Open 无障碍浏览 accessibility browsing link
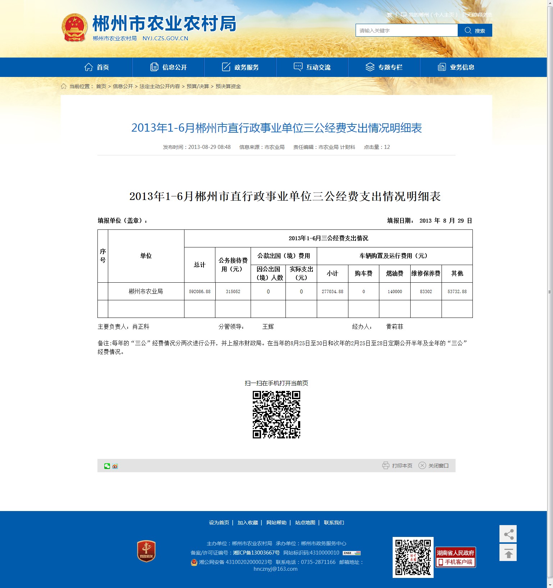This screenshot has height=588, width=553. pos(479,15)
